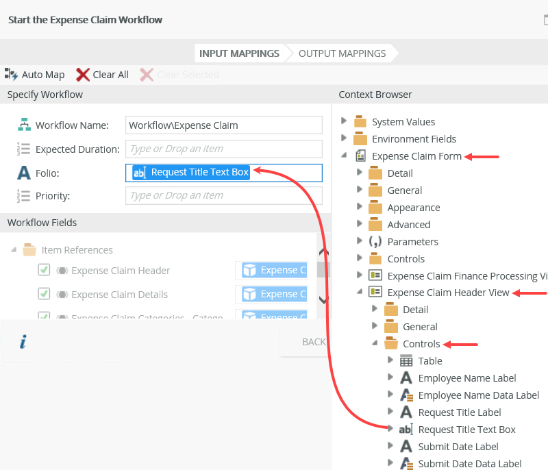
Task: Click the Workflow Name hierarchy icon
Action: pyautogui.click(x=24, y=125)
